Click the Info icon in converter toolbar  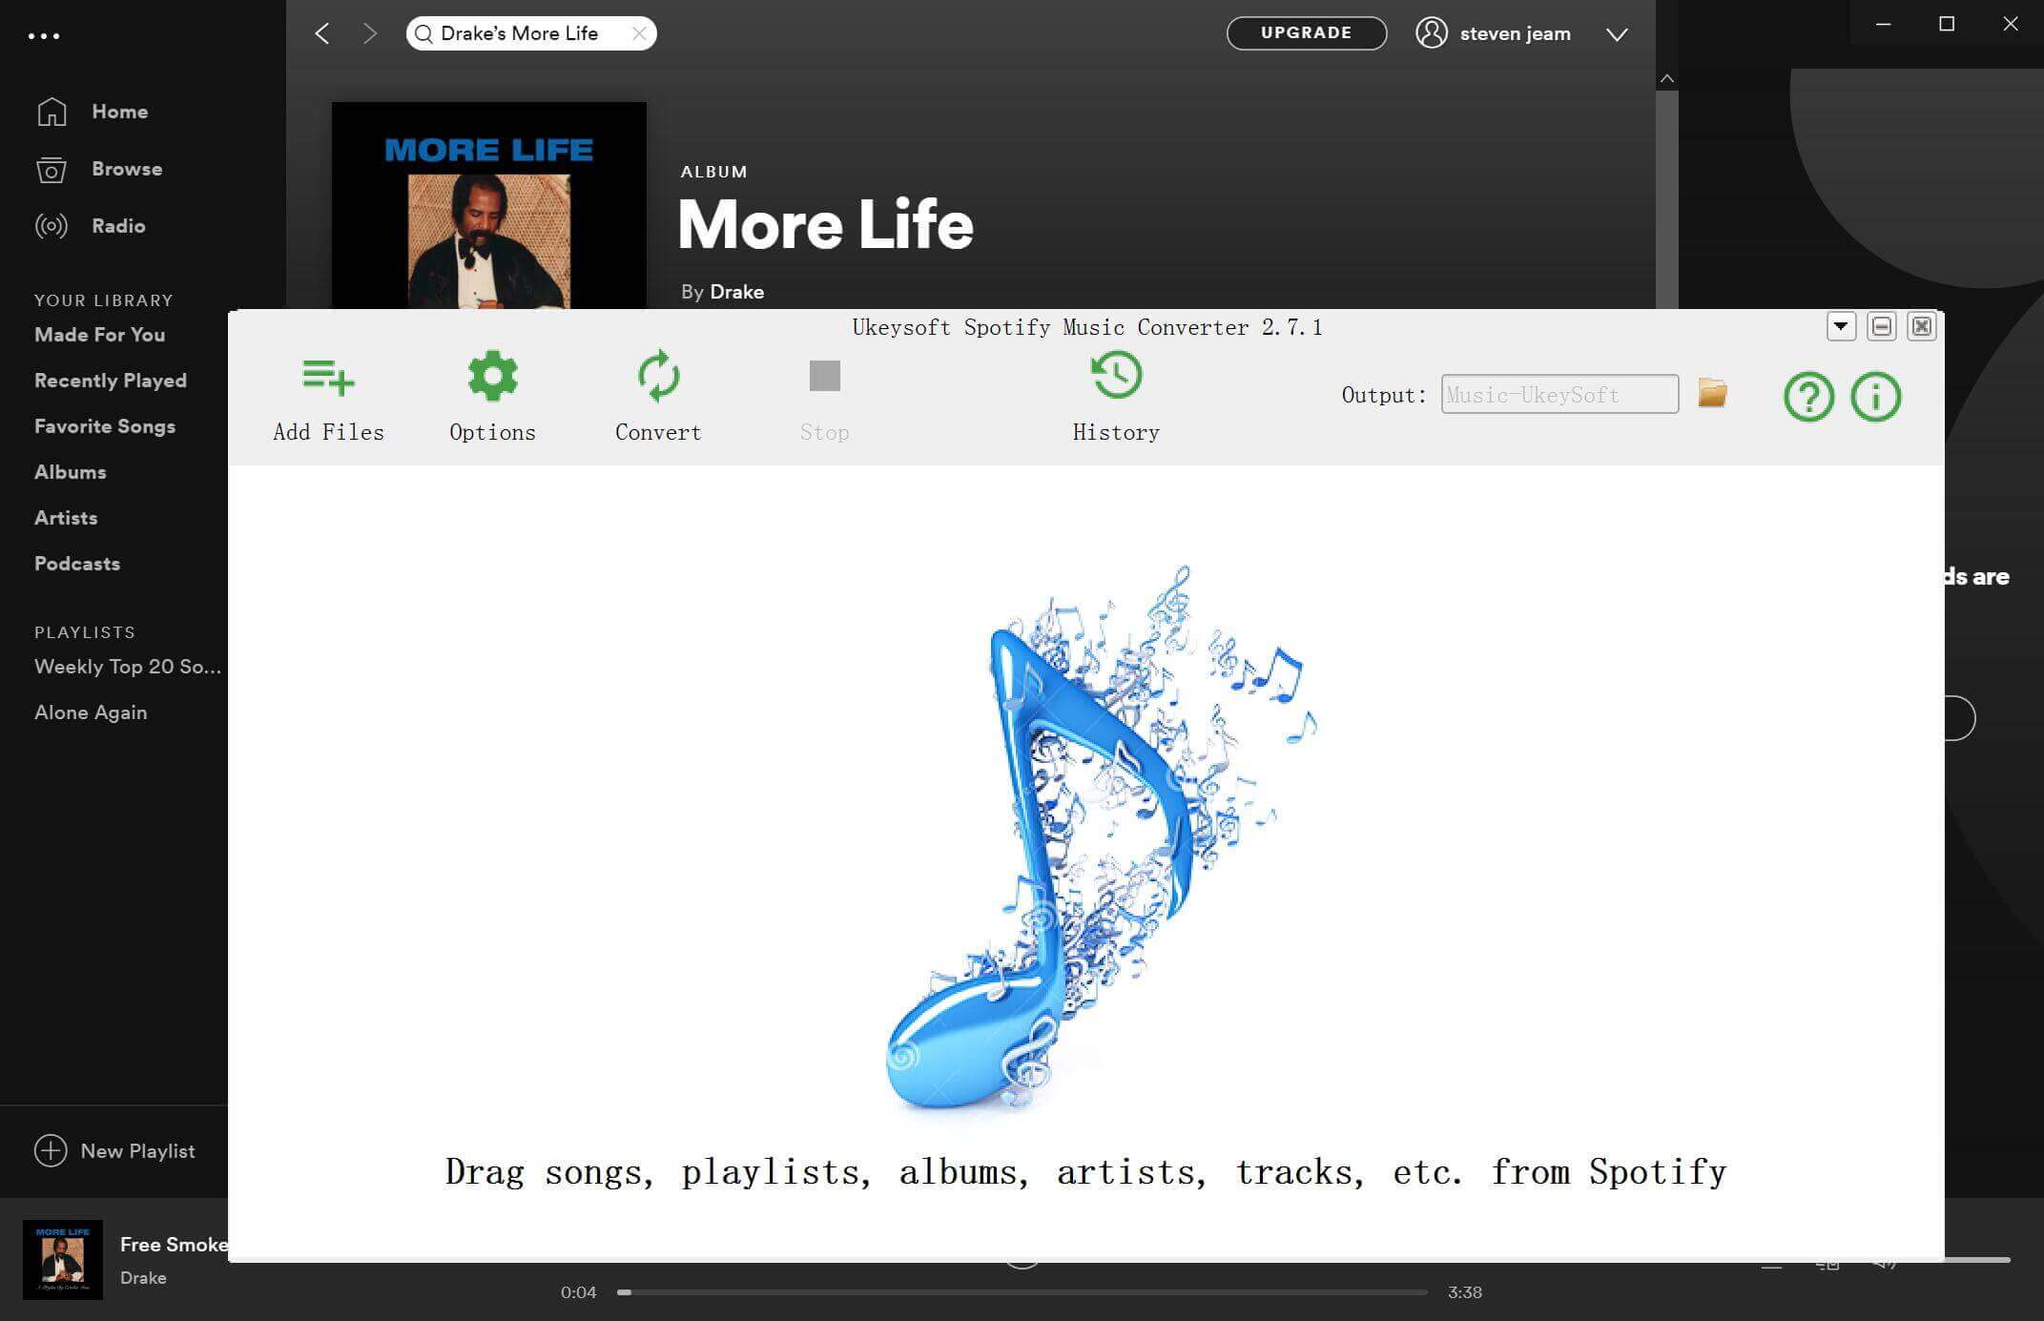click(x=1875, y=395)
